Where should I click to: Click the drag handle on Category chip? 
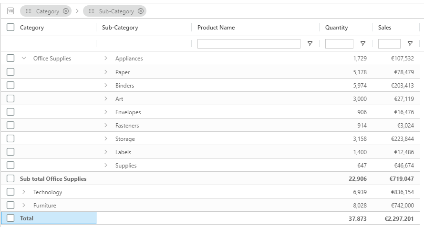pyautogui.click(x=28, y=11)
